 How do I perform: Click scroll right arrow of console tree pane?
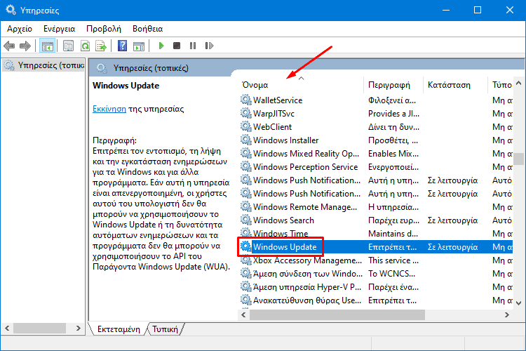coord(78,328)
